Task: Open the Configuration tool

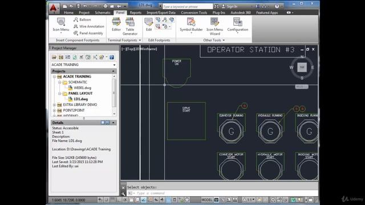Action: [x=238, y=25]
